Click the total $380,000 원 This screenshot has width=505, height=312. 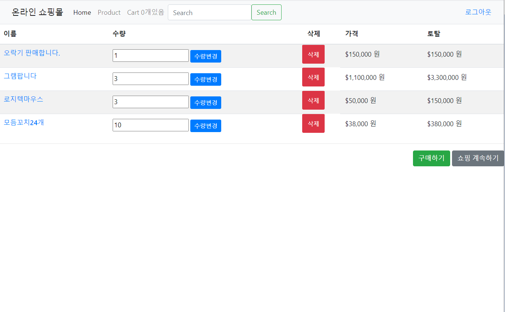point(445,124)
